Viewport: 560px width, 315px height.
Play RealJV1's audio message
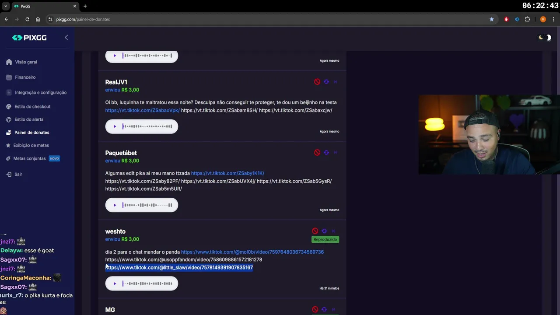pos(115,126)
